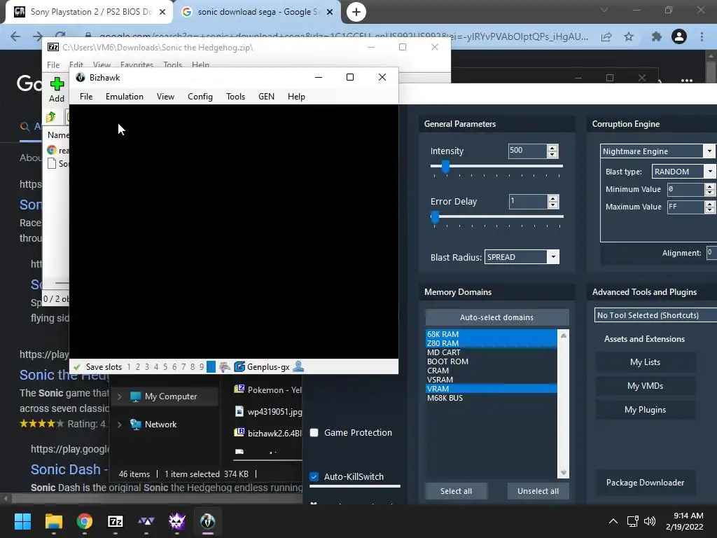
Task: Click the green Add plus icon in 7-Zip
Action: 57,84
